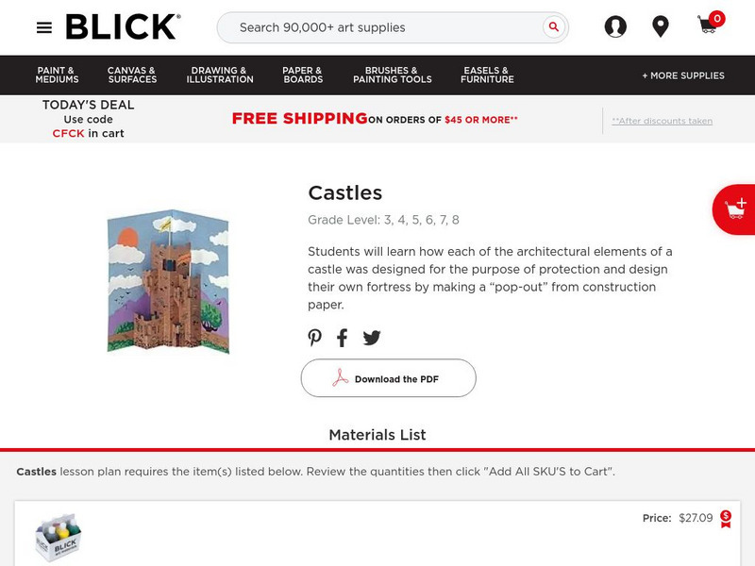The image size is (755, 566).
Task: Click the Twitter share icon
Action: (x=372, y=337)
